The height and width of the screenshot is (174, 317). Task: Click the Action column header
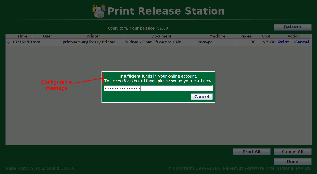tap(293, 36)
